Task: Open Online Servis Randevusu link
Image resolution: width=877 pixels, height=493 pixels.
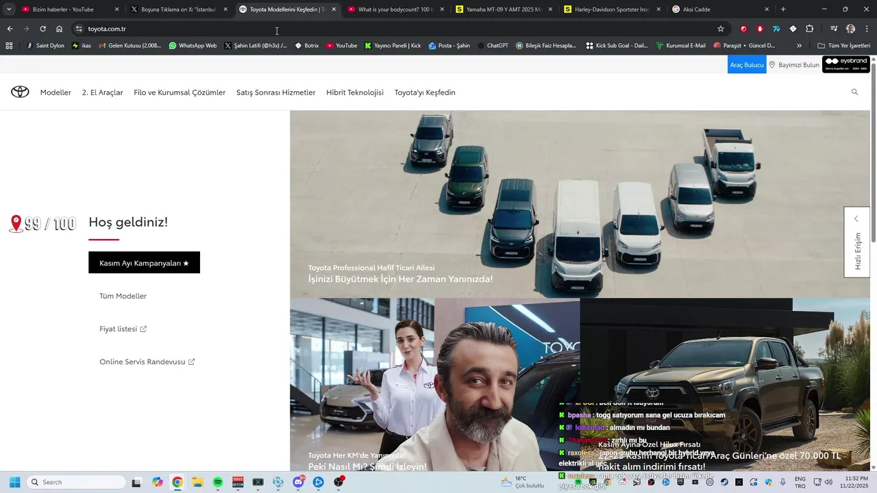Action: point(147,362)
